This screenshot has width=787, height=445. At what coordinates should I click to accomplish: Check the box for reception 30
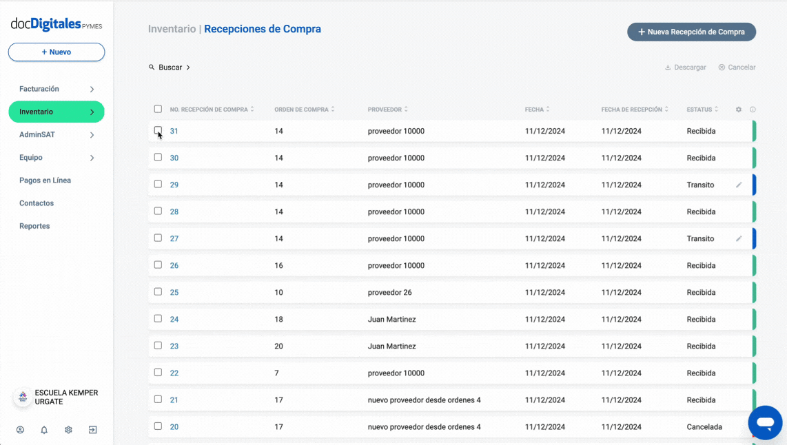pos(158,157)
